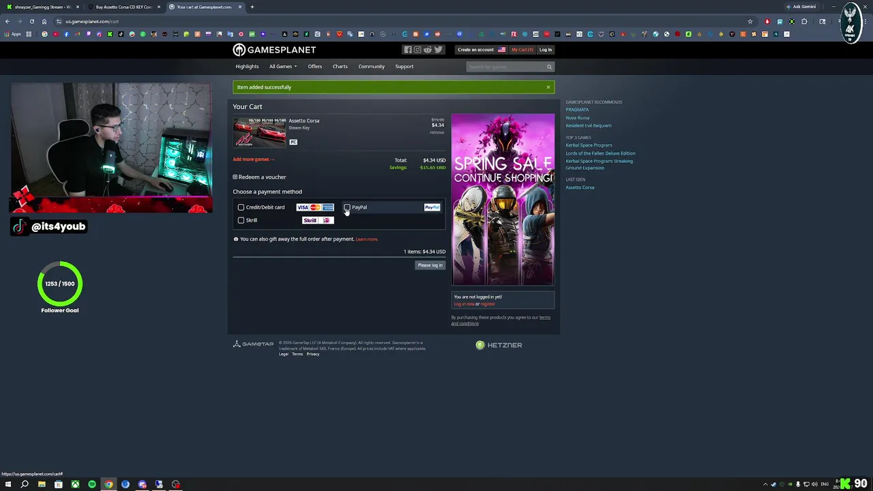Open the Windows Start menu
The width and height of the screenshot is (873, 491).
point(8,484)
